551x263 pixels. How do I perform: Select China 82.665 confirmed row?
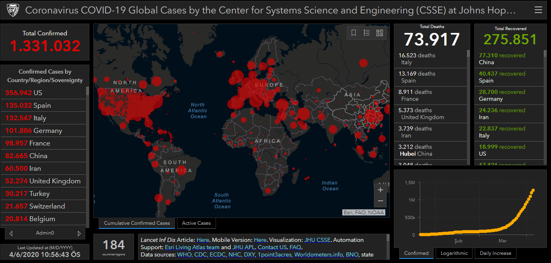(43, 156)
